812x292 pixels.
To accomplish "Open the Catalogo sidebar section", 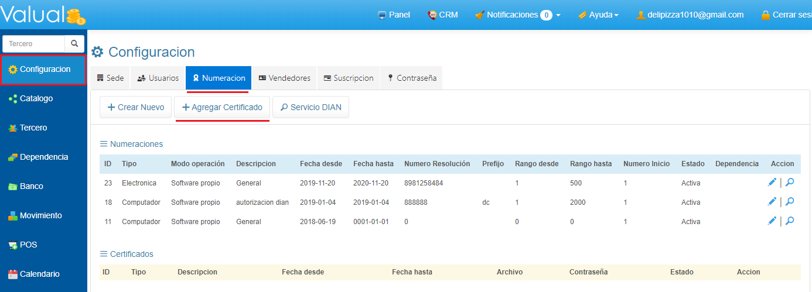I will click(x=36, y=98).
